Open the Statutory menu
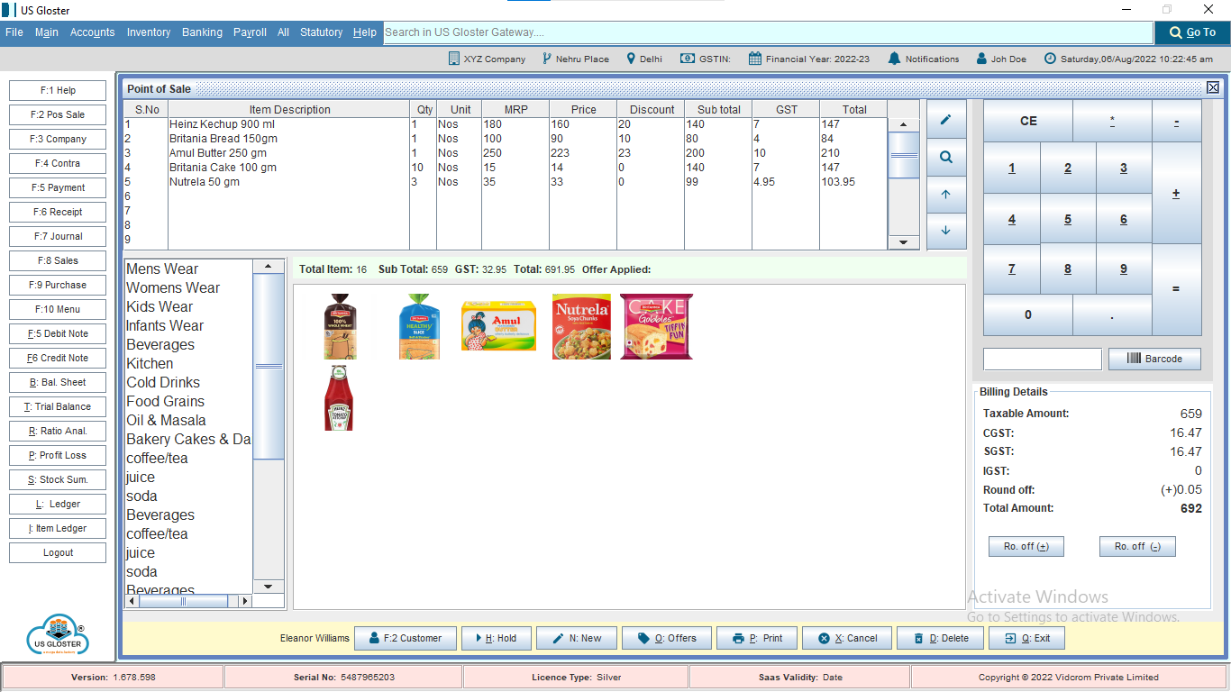 click(322, 32)
